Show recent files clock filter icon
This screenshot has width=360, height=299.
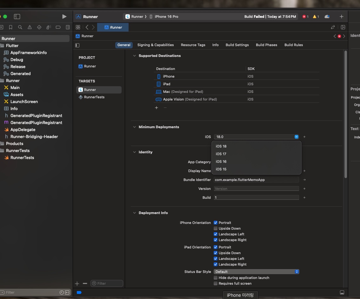point(62,293)
